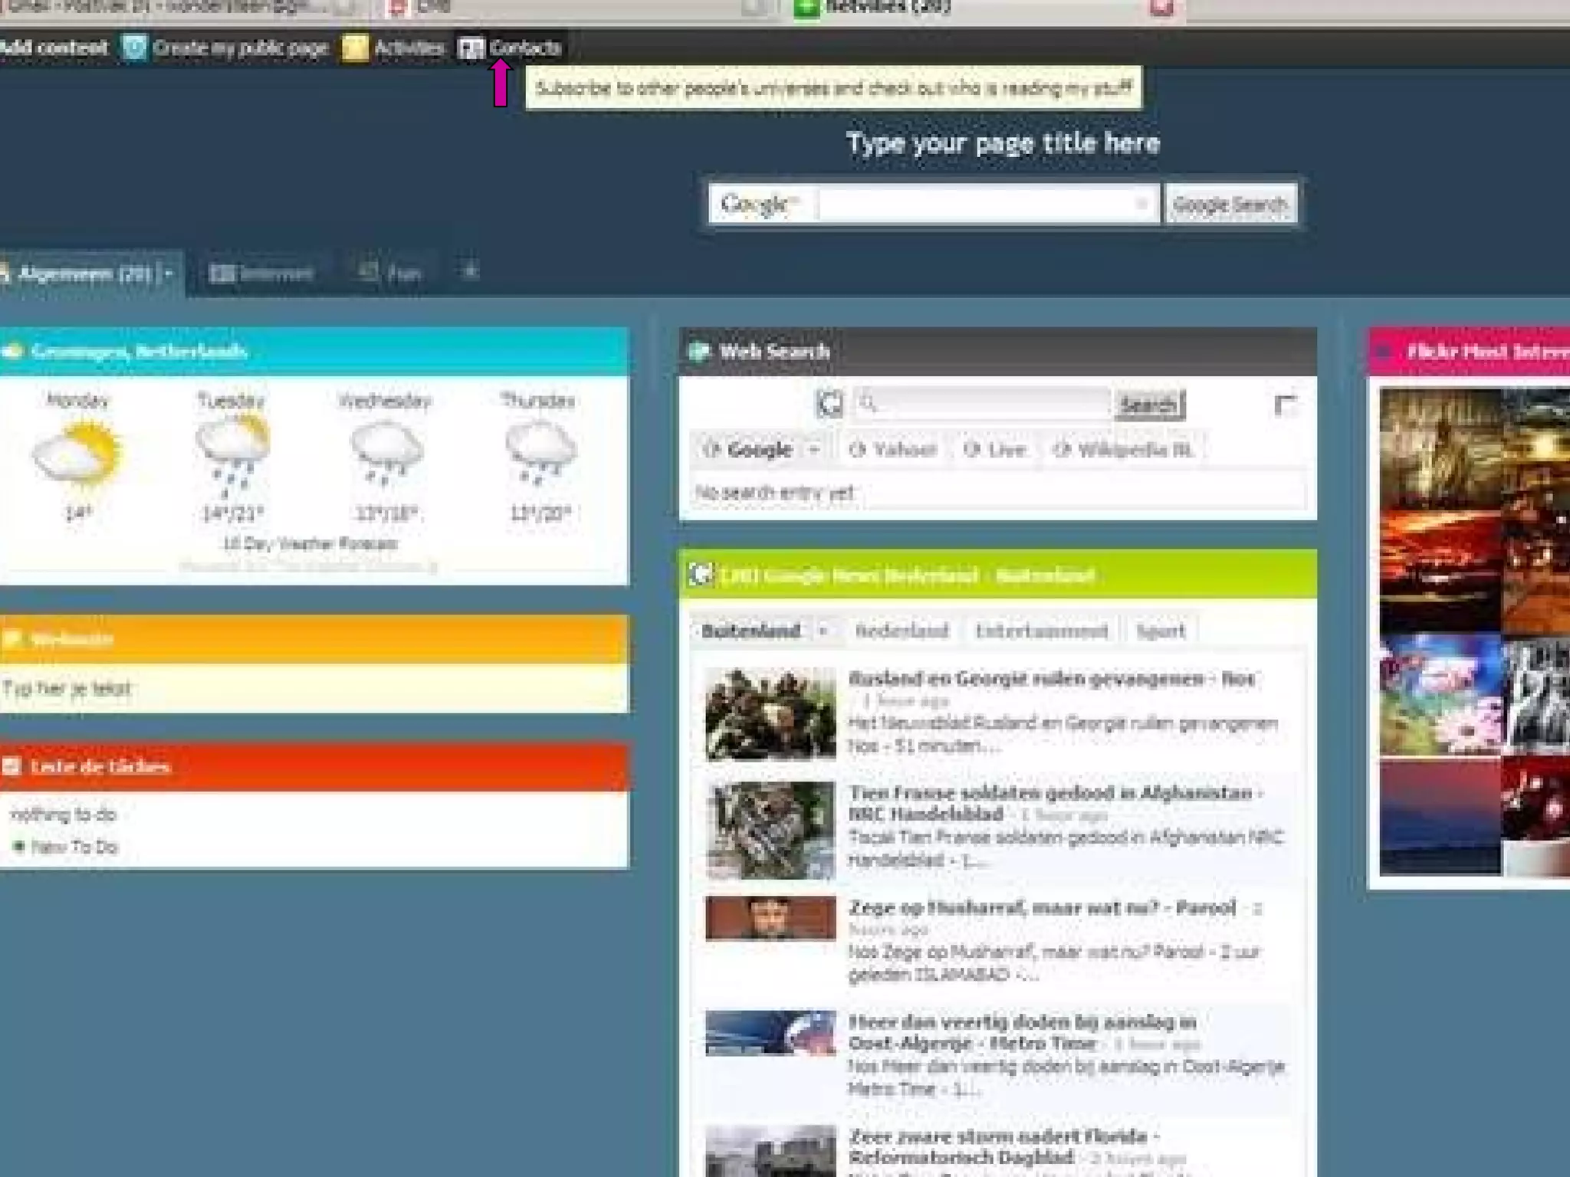This screenshot has width=1570, height=1177.
Task: Click the Google News widget header icon
Action: click(x=699, y=575)
